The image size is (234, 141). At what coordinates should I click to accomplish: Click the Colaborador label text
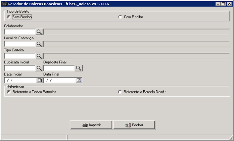point(13,26)
